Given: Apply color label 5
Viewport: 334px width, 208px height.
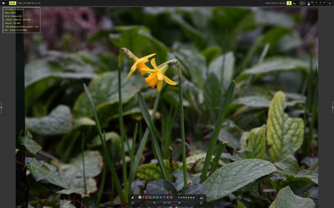Looking at the screenshot, I should [157, 197].
